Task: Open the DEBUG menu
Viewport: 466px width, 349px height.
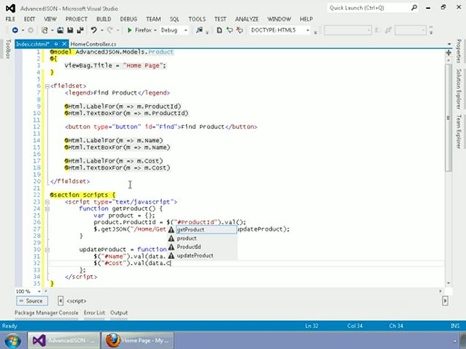Action: point(128,19)
